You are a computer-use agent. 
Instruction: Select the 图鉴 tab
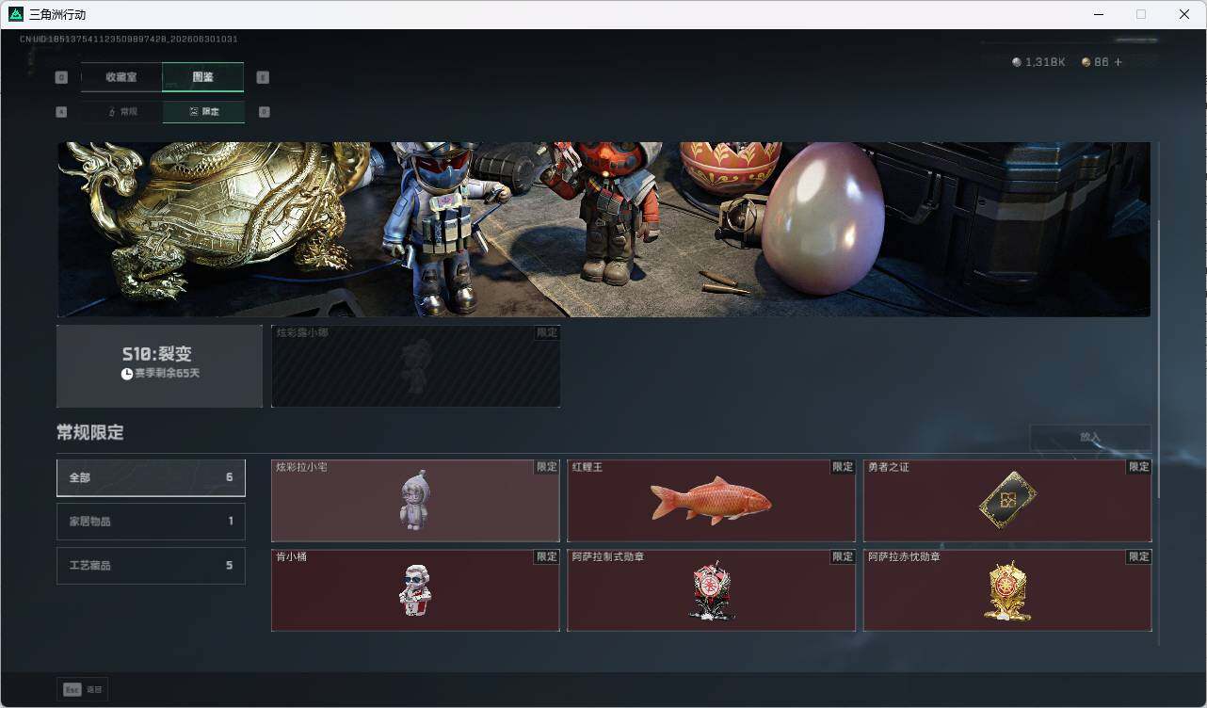tap(203, 77)
